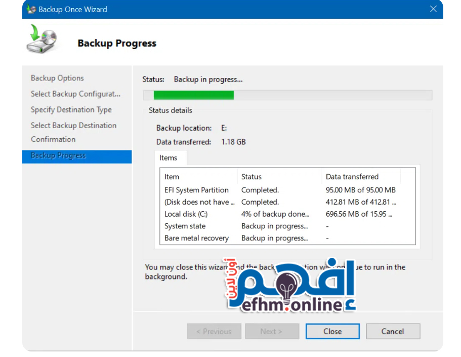
Task: Click the Close button
Action: click(x=332, y=332)
